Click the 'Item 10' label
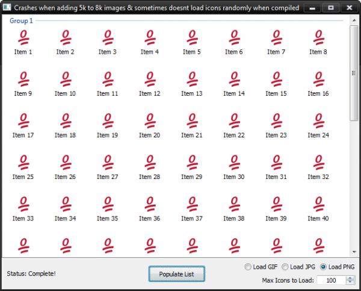 click(65, 93)
